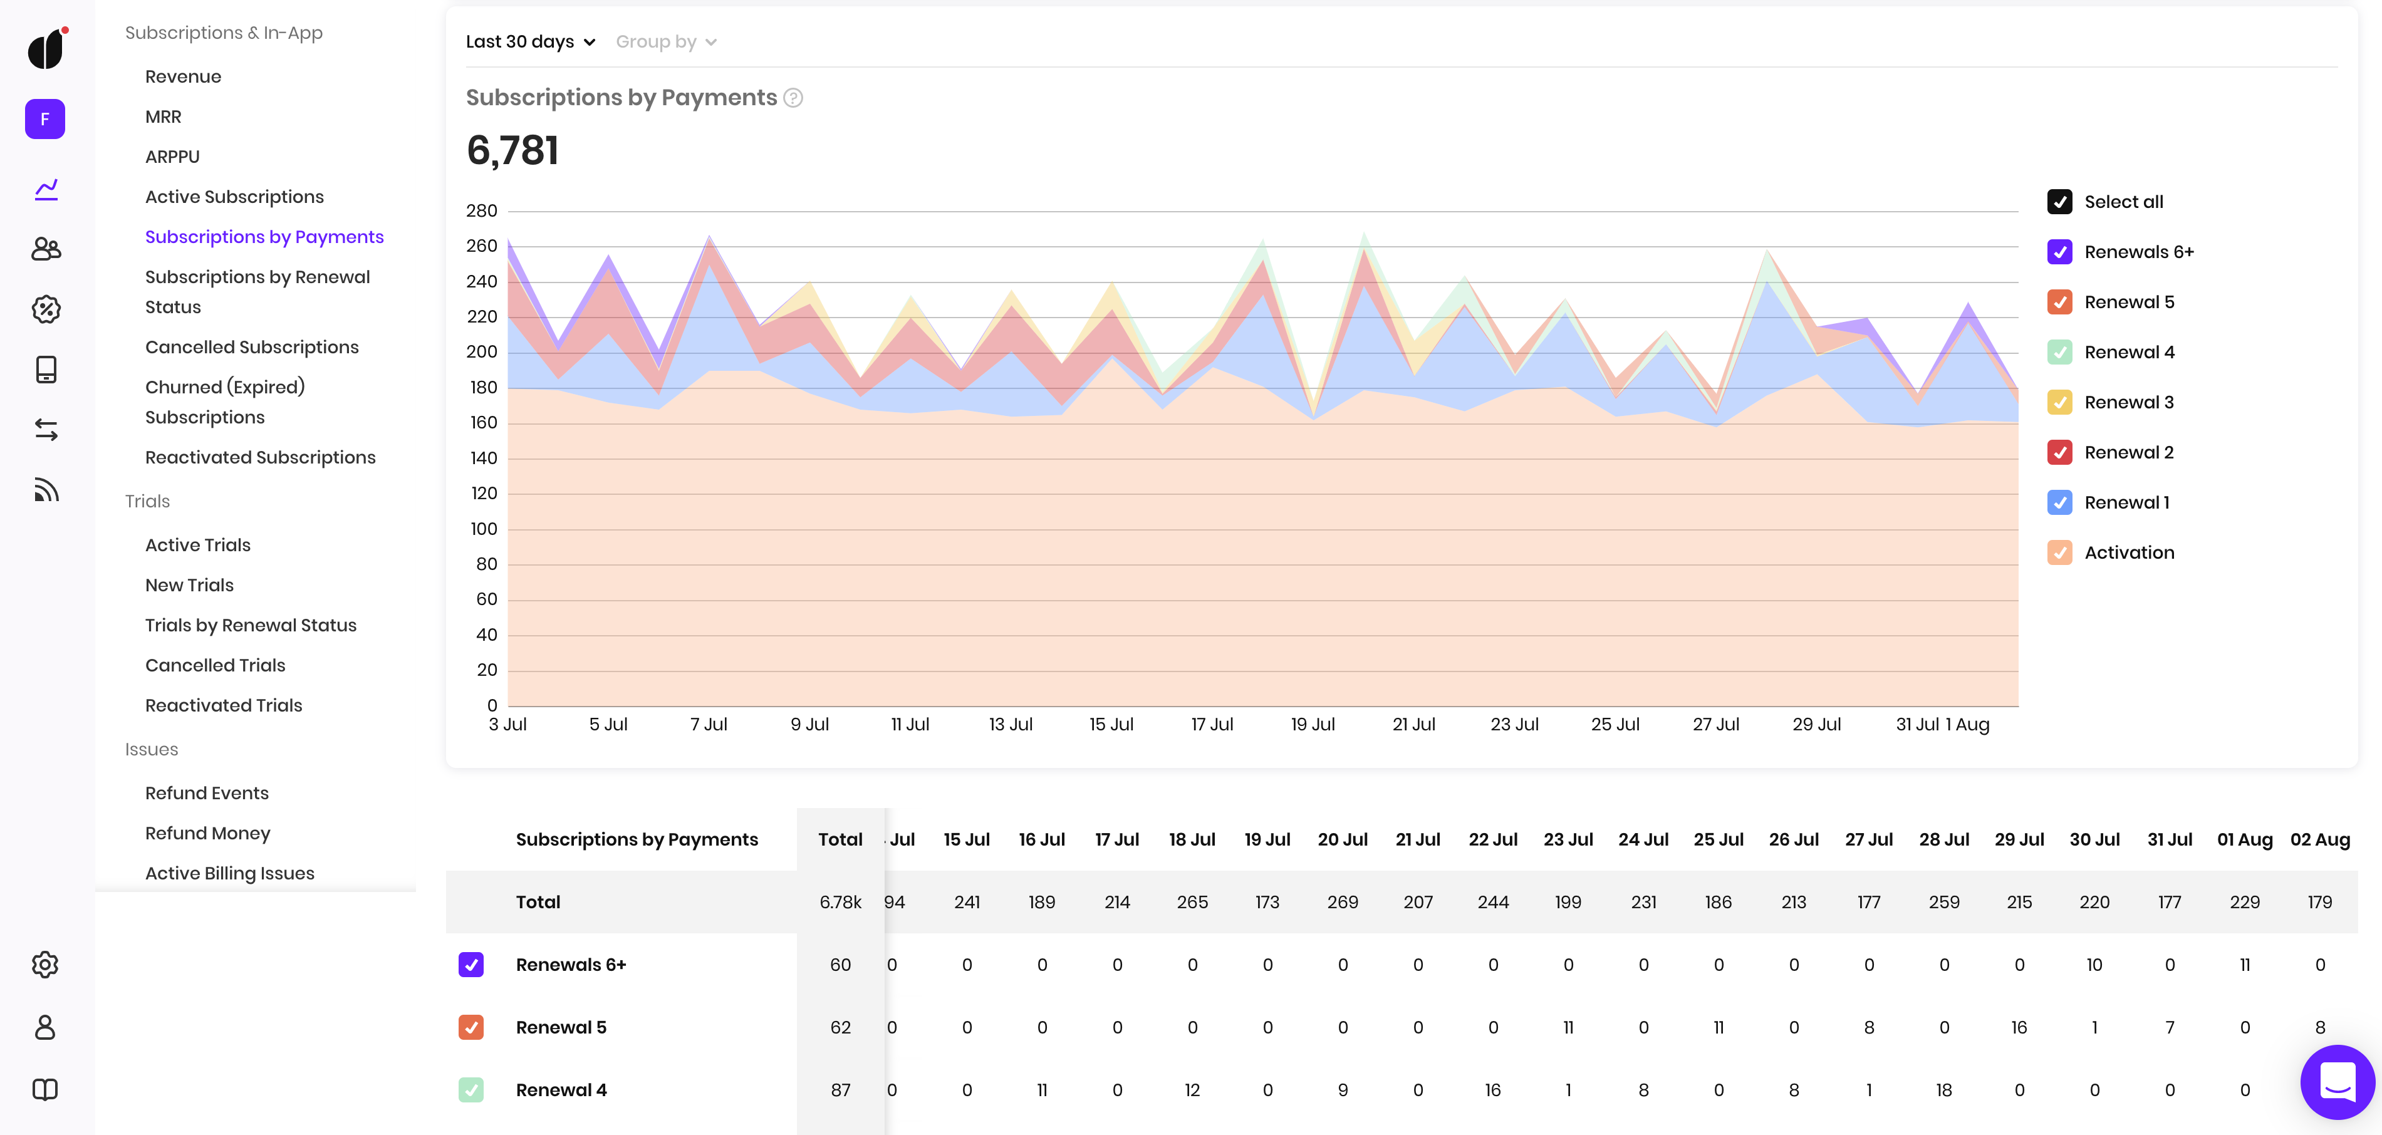Click the Issues section heading
Screen dimensions: 2382x1135
coord(151,750)
